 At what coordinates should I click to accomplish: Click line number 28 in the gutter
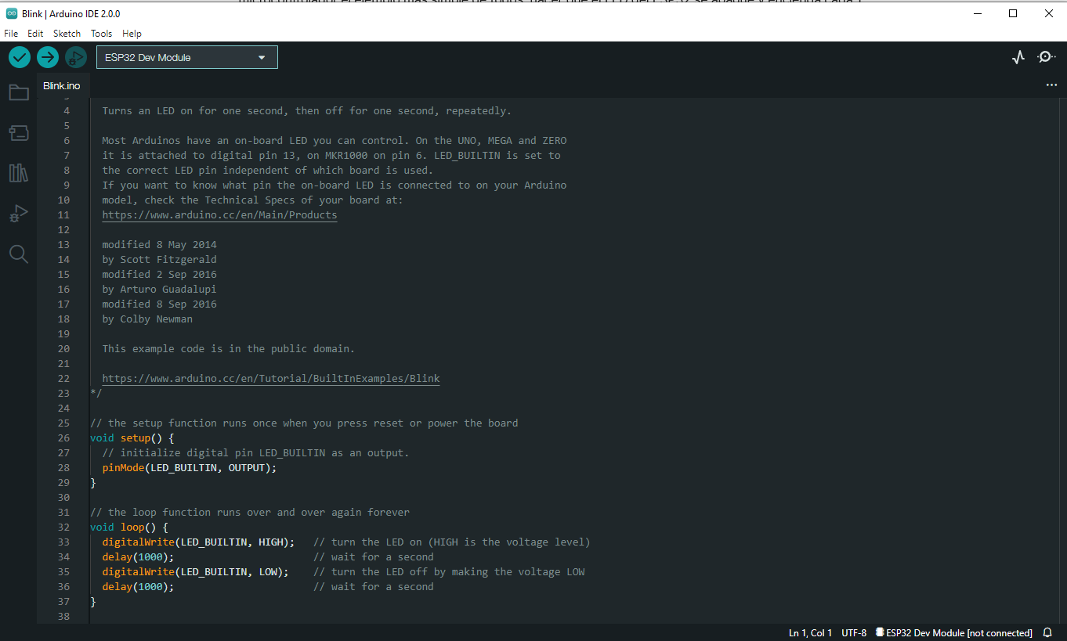click(x=63, y=467)
